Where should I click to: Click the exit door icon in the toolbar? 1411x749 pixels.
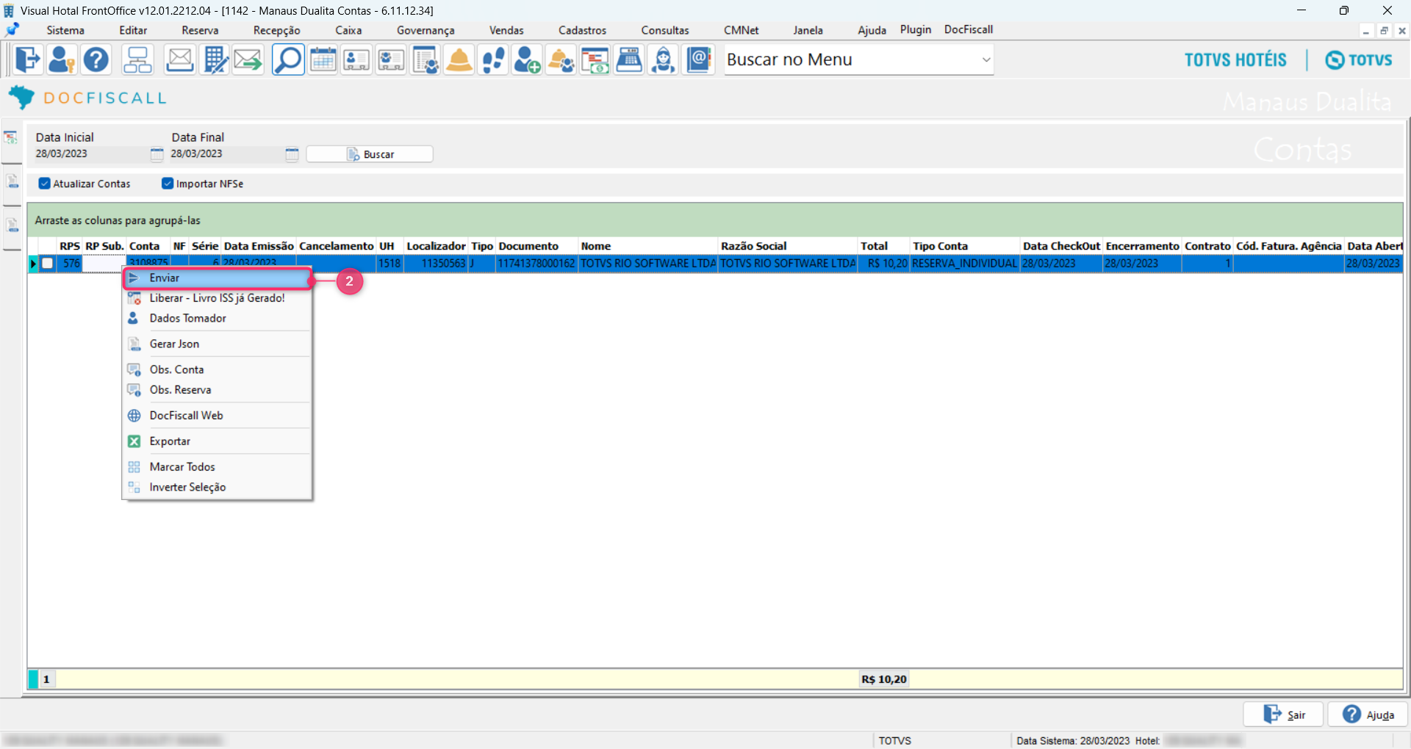[x=27, y=59]
